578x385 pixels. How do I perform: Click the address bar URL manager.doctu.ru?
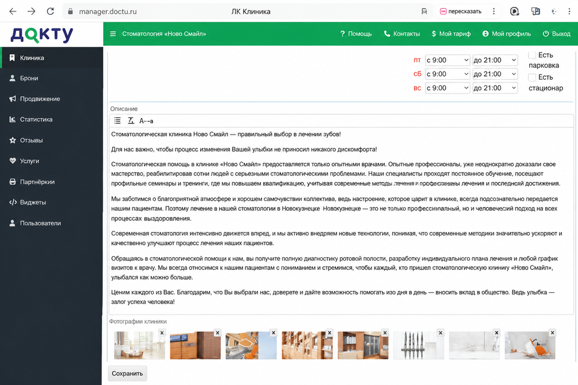(108, 11)
